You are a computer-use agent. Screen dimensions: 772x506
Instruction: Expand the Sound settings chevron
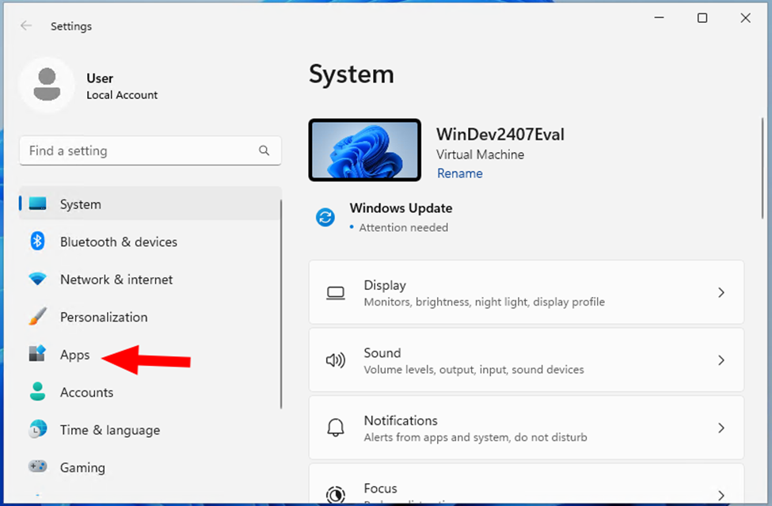(721, 360)
